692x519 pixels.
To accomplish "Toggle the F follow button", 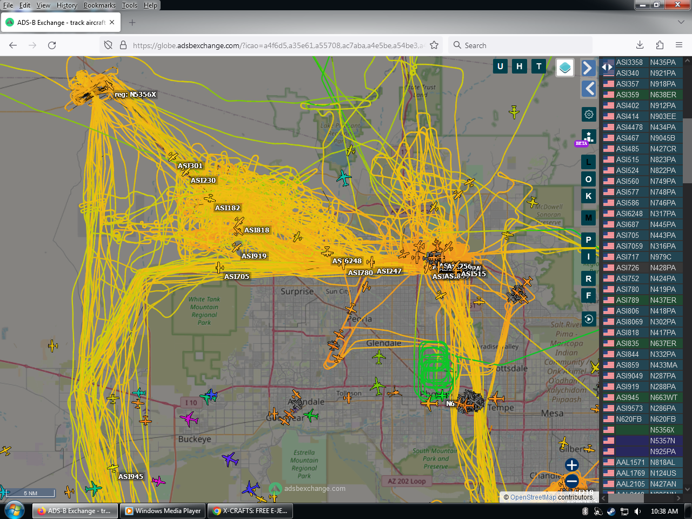I will point(589,295).
